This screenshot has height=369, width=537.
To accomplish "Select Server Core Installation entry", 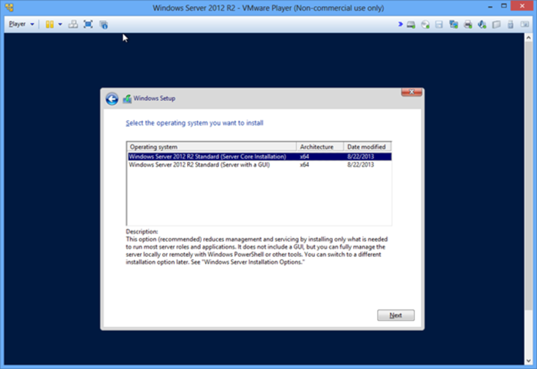I will (207, 157).
